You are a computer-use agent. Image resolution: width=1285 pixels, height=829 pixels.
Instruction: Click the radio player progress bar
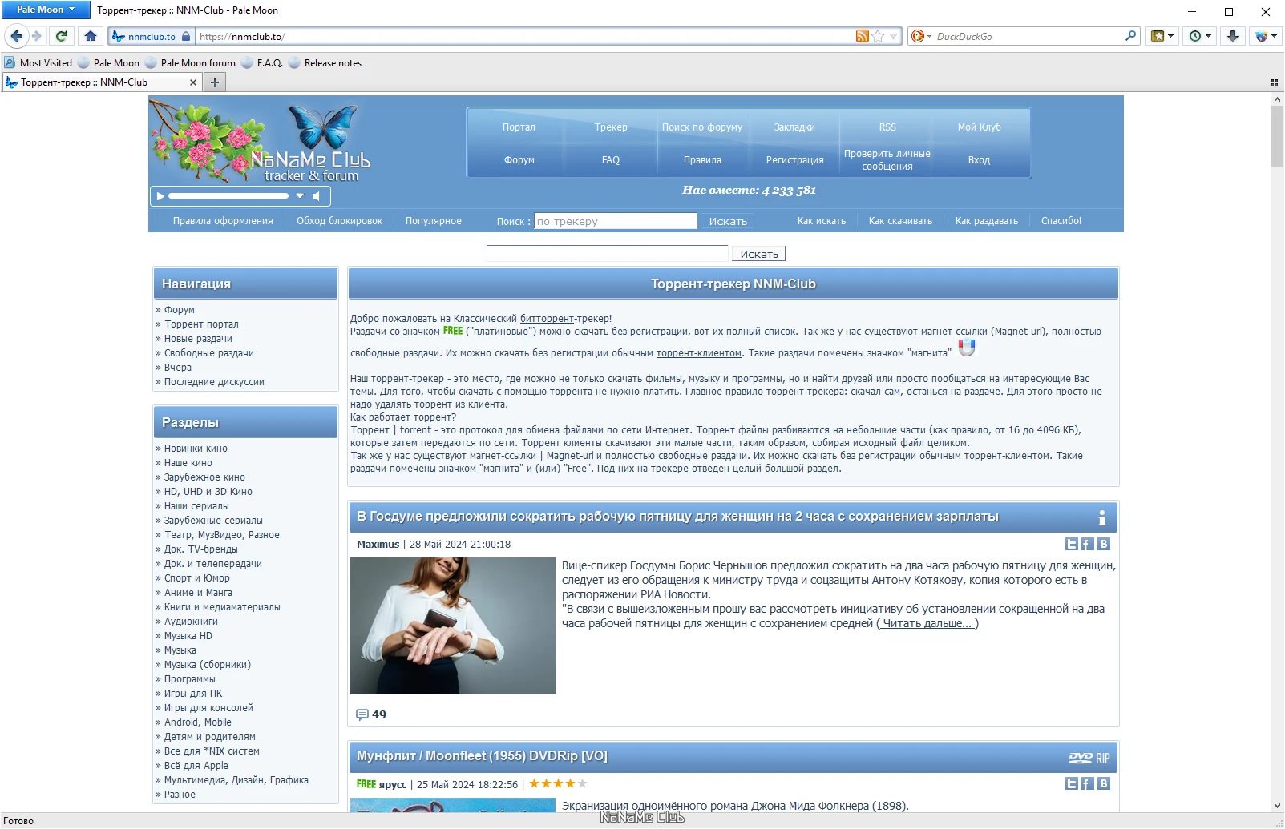(228, 195)
